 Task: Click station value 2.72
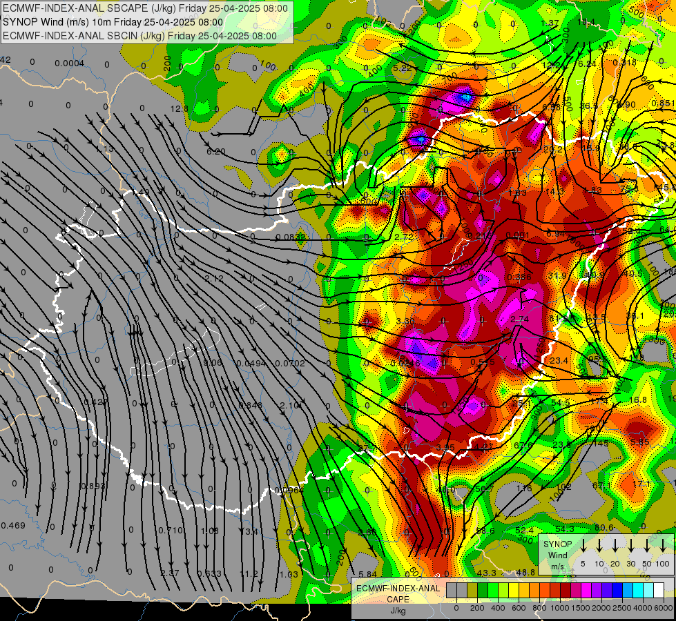[404, 237]
